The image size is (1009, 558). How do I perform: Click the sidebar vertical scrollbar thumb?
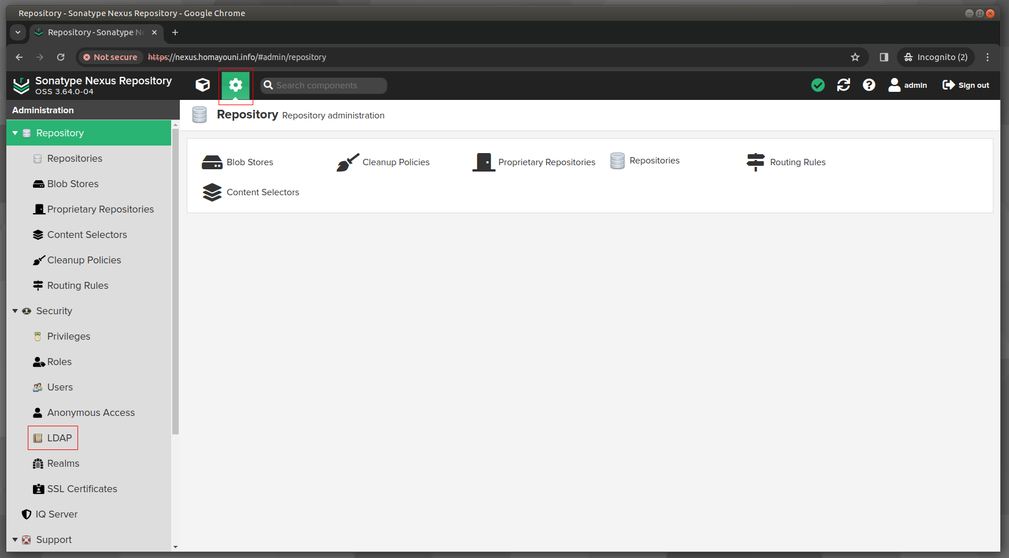[x=175, y=281]
